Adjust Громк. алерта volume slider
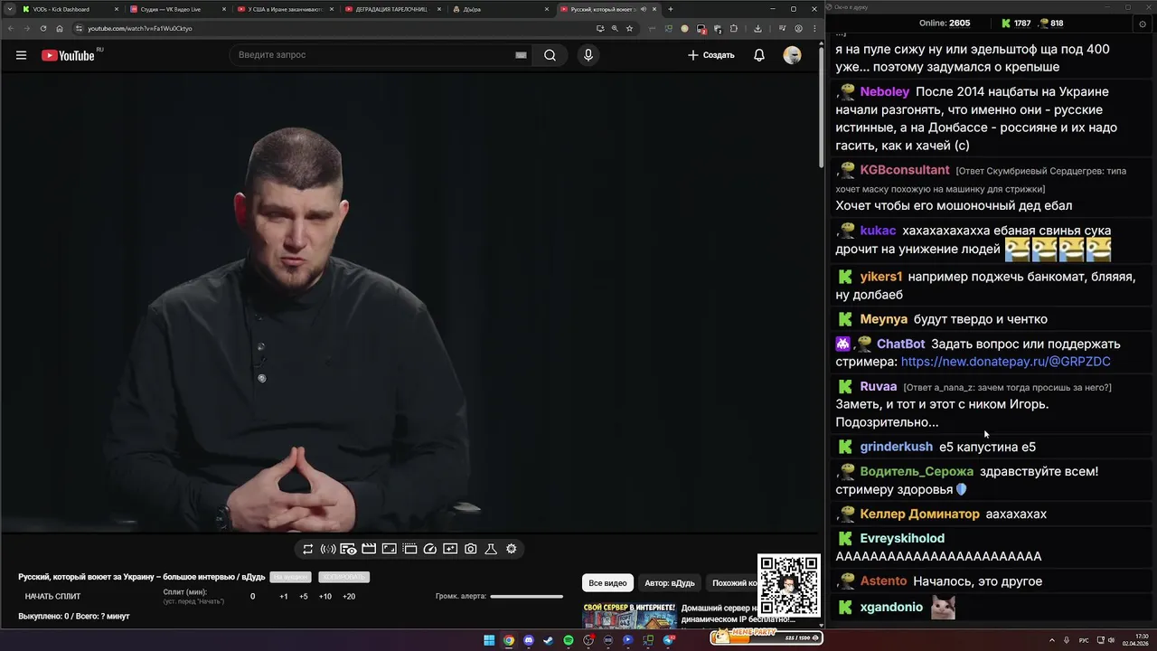The height and width of the screenshot is (651, 1157). coord(526,596)
